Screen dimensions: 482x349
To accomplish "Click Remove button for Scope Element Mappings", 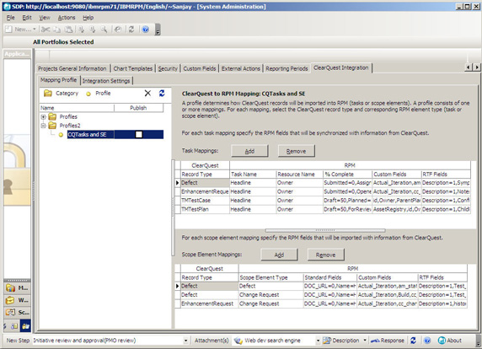I will tap(326, 255).
